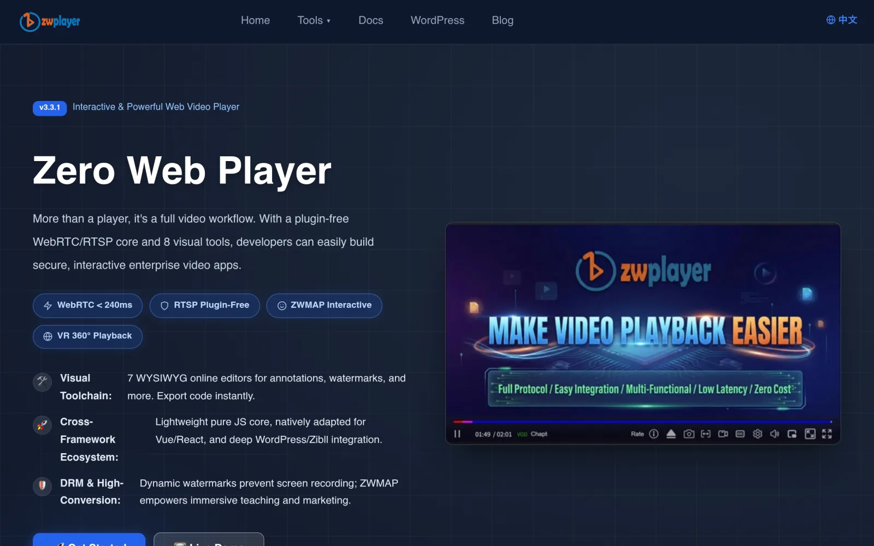Click the Get Started button
The width and height of the screenshot is (874, 546).
89,539
